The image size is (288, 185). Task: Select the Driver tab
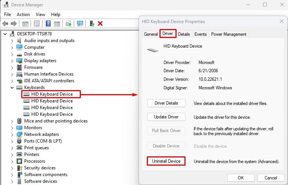[168, 34]
